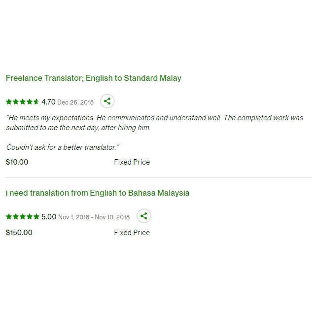
Task: Click the middle star of the 4.70 rating
Action: click(23, 102)
